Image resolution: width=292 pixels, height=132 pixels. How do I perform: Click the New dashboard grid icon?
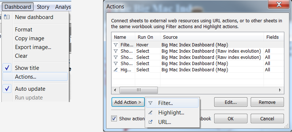7,17
